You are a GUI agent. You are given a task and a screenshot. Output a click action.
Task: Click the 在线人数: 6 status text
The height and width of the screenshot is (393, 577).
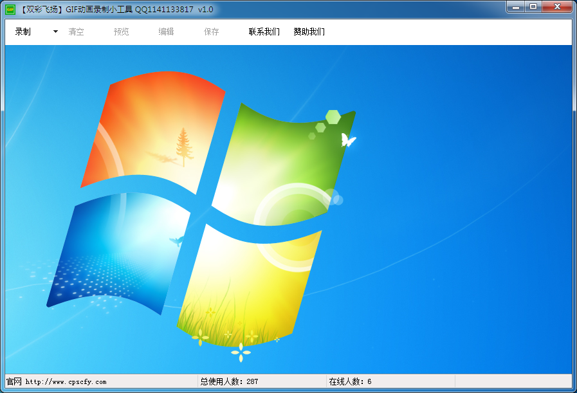pos(351,381)
